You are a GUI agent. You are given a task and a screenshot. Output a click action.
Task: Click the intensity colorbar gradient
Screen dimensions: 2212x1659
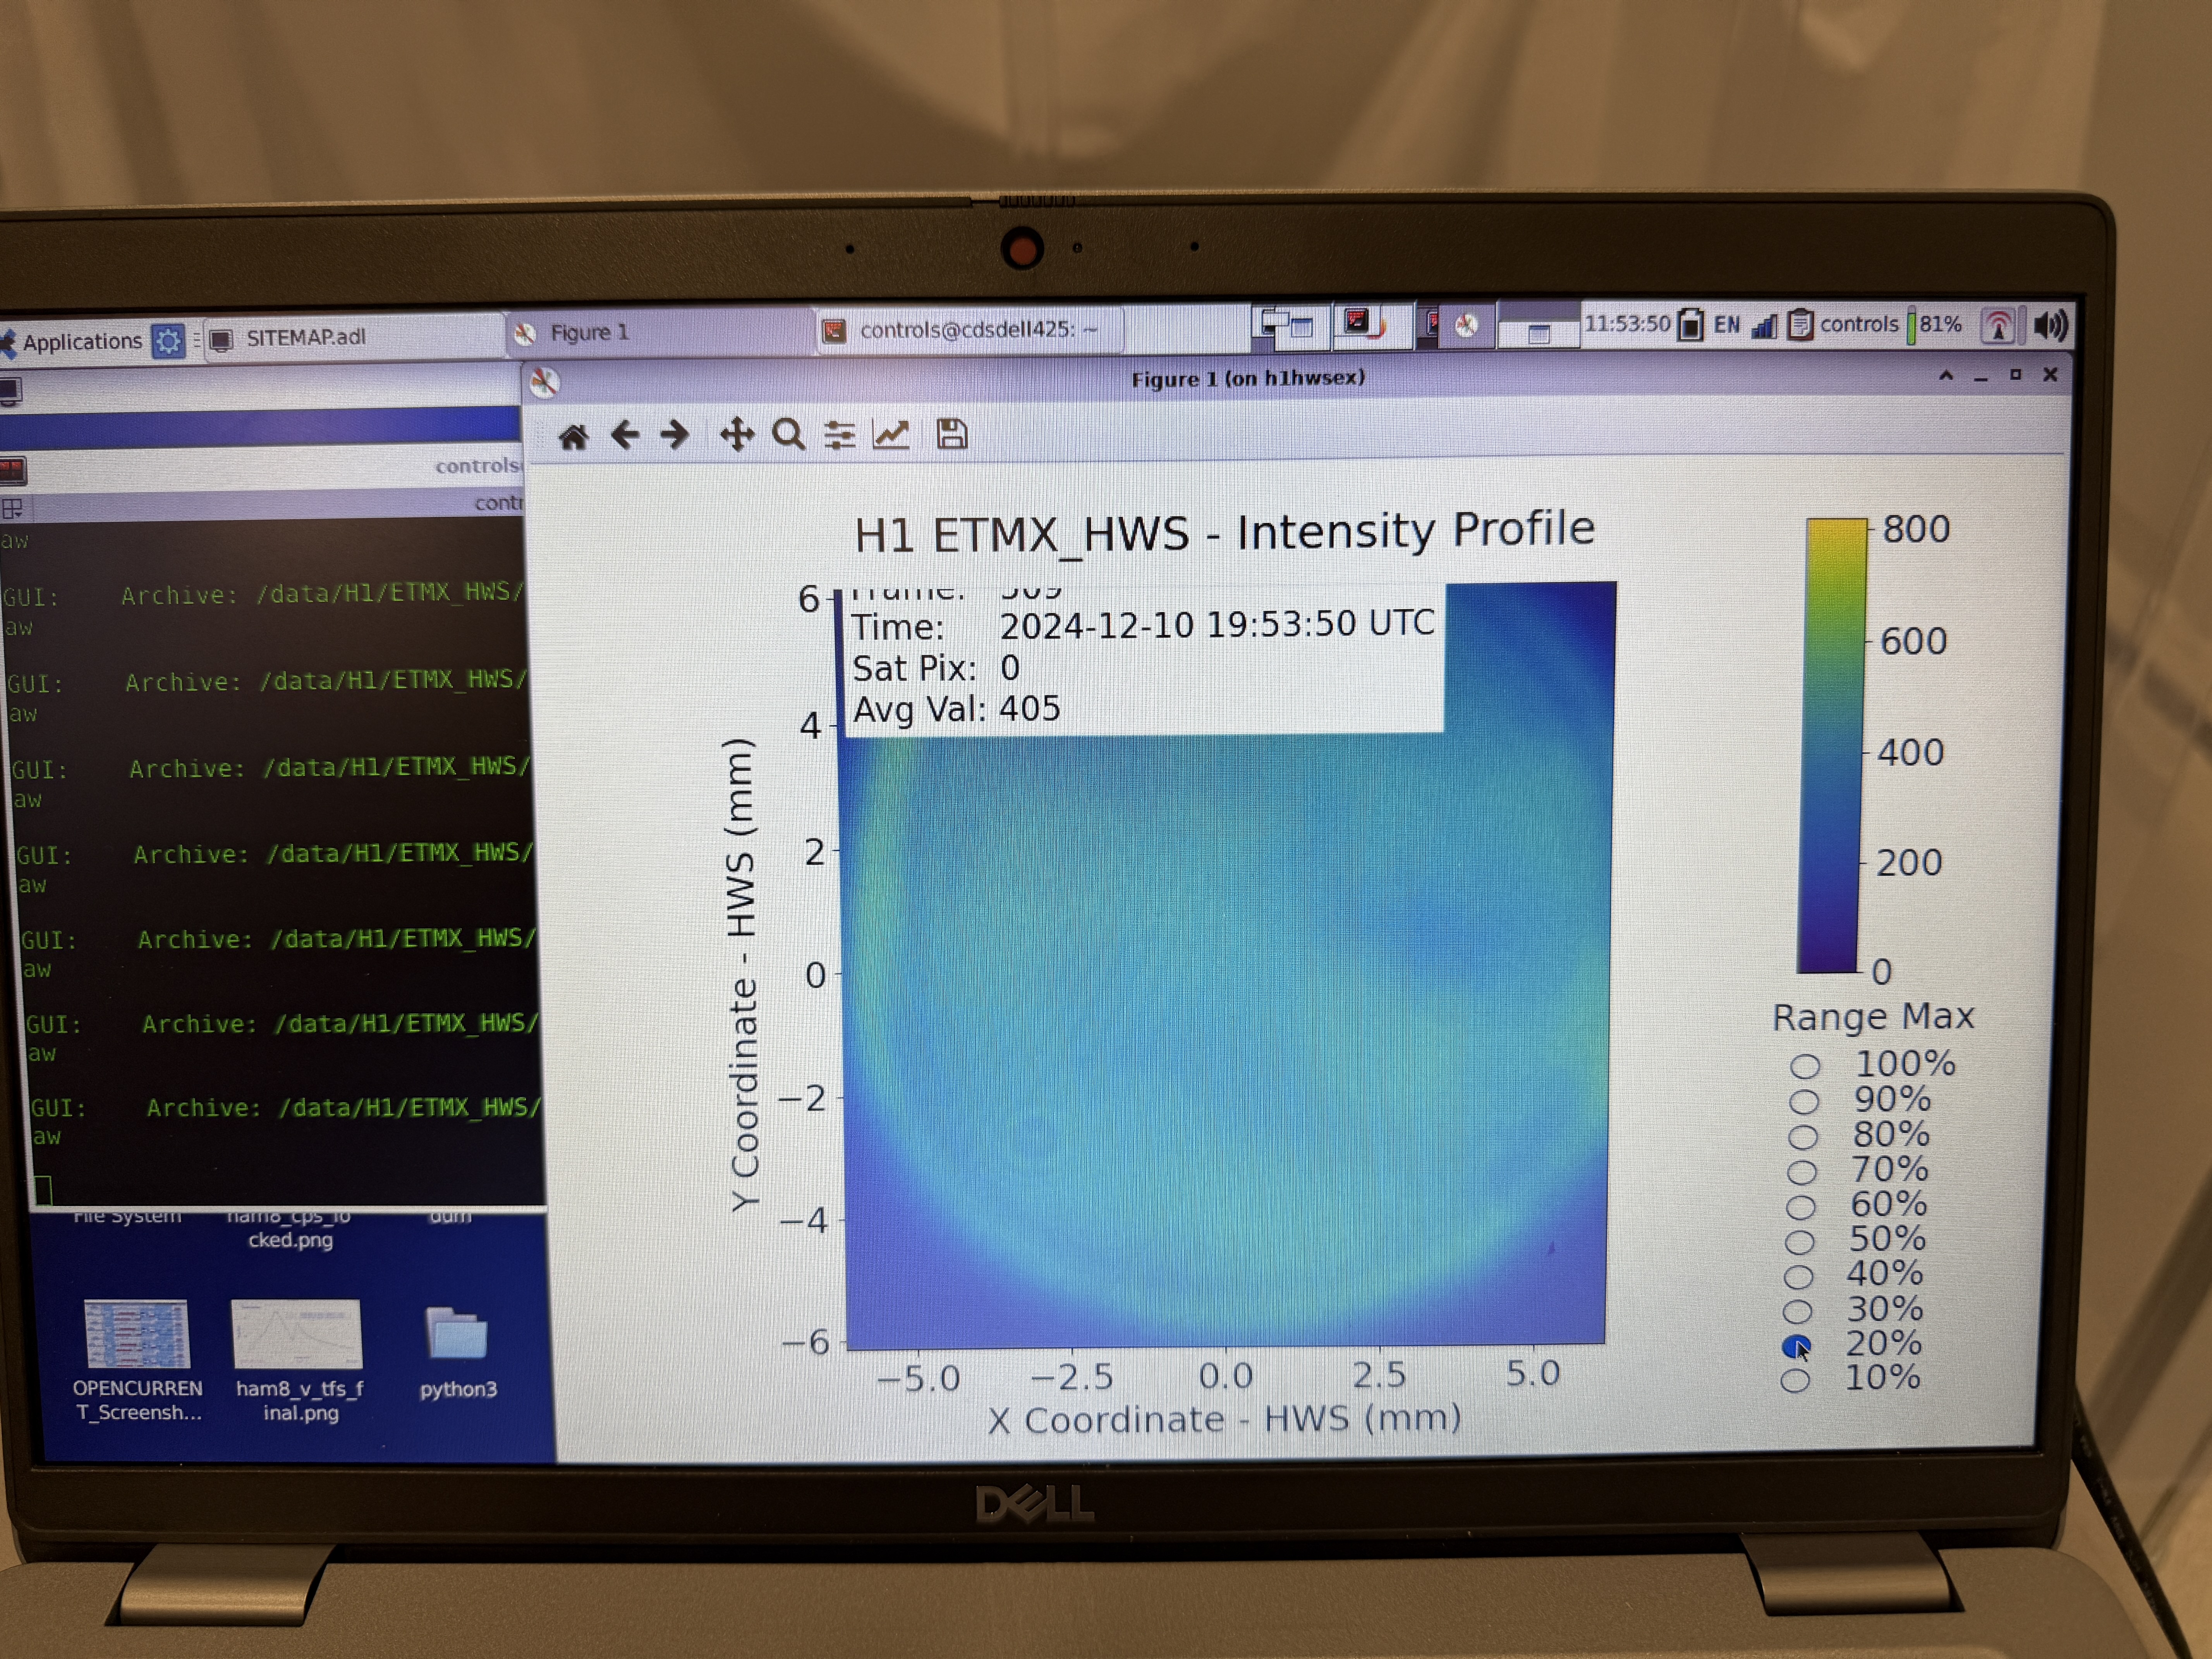point(1832,746)
